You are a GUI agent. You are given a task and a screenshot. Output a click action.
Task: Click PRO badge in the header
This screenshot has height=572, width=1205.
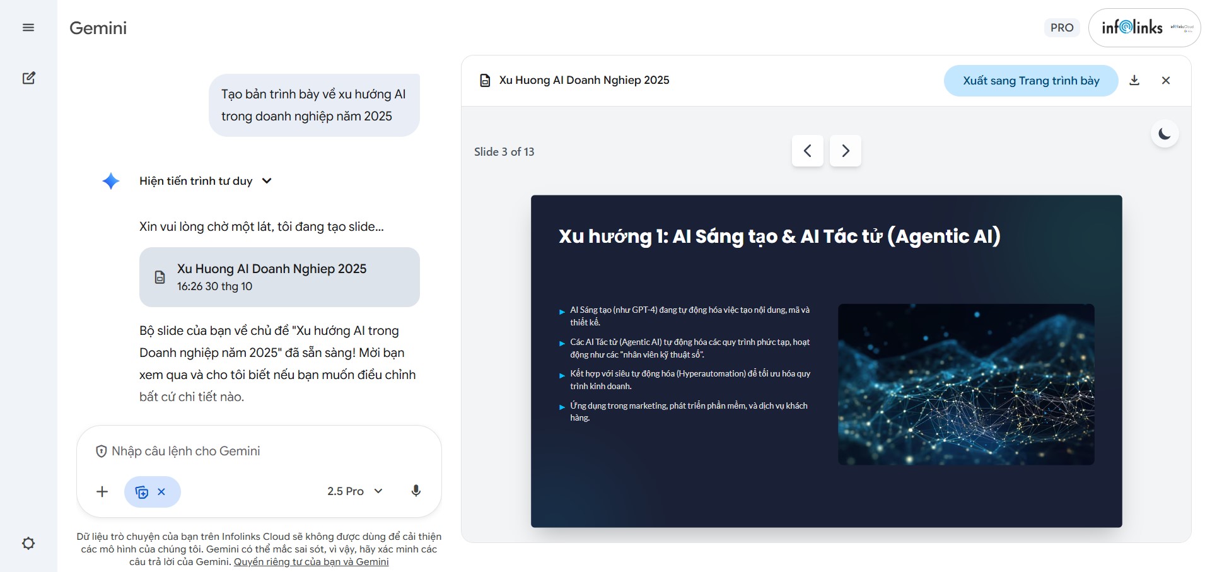pos(1061,28)
